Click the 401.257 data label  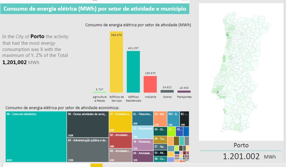pyautogui.click(x=133, y=48)
